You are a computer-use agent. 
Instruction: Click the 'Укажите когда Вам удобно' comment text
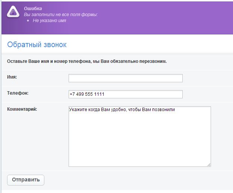pos(122,110)
